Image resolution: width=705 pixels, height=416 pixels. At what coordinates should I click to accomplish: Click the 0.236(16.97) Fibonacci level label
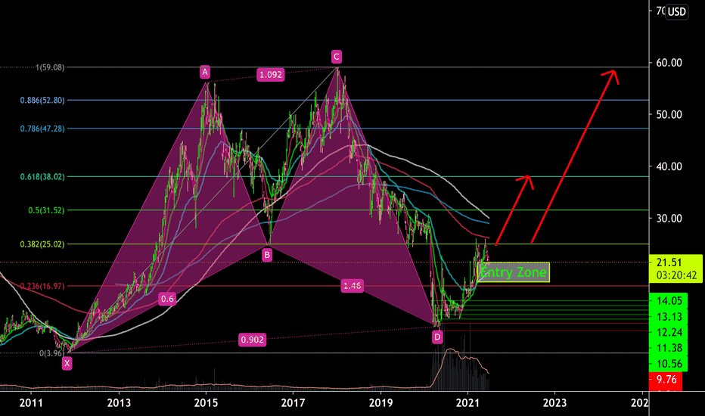point(42,286)
